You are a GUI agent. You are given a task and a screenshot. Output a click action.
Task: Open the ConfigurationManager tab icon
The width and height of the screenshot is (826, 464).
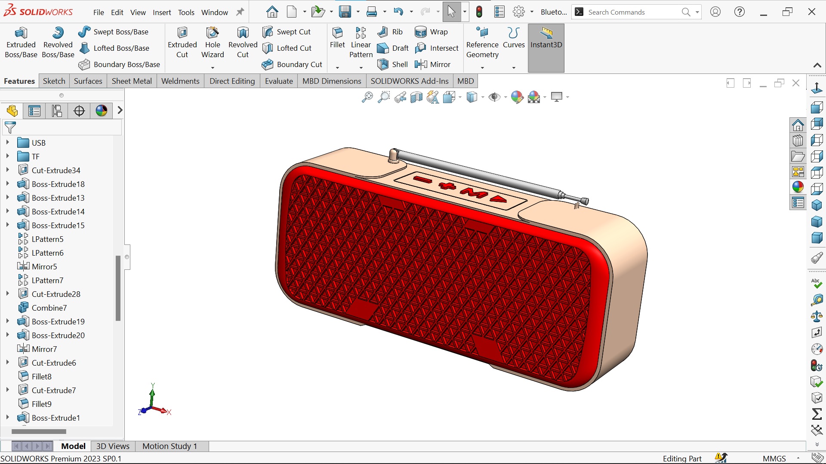pyautogui.click(x=57, y=111)
